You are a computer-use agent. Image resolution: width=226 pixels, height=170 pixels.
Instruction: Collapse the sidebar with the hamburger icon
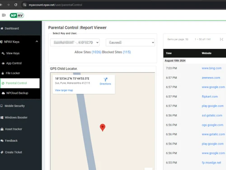coord(4,15)
